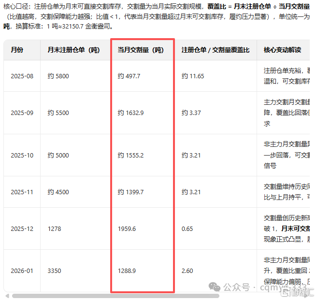317x300 pixels.
Task: Click the 约 497.7 delivery volume cell
Action: tap(129, 76)
